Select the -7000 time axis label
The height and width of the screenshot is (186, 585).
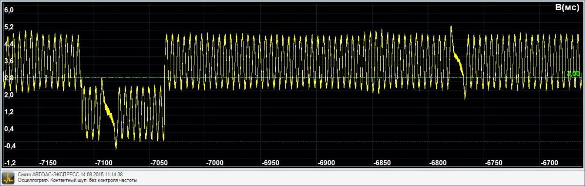tap(215, 162)
